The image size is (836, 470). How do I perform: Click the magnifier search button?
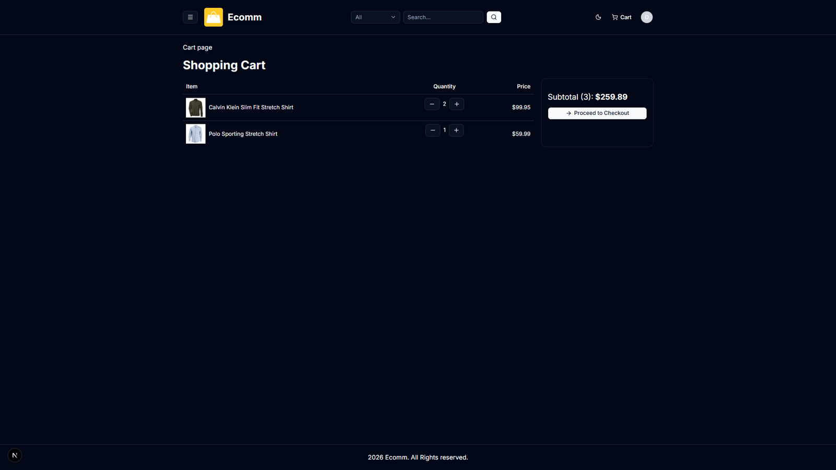pyautogui.click(x=494, y=17)
